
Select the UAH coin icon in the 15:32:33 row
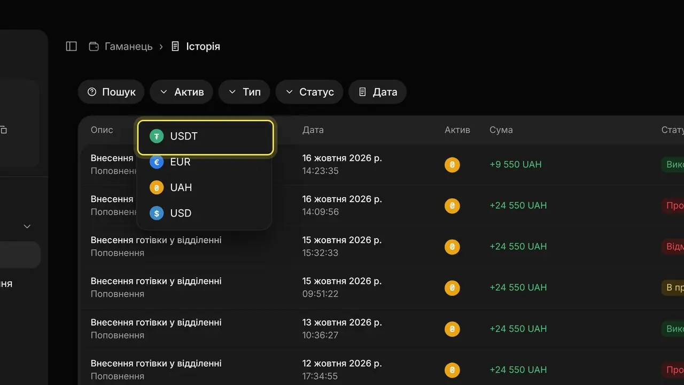(452, 247)
